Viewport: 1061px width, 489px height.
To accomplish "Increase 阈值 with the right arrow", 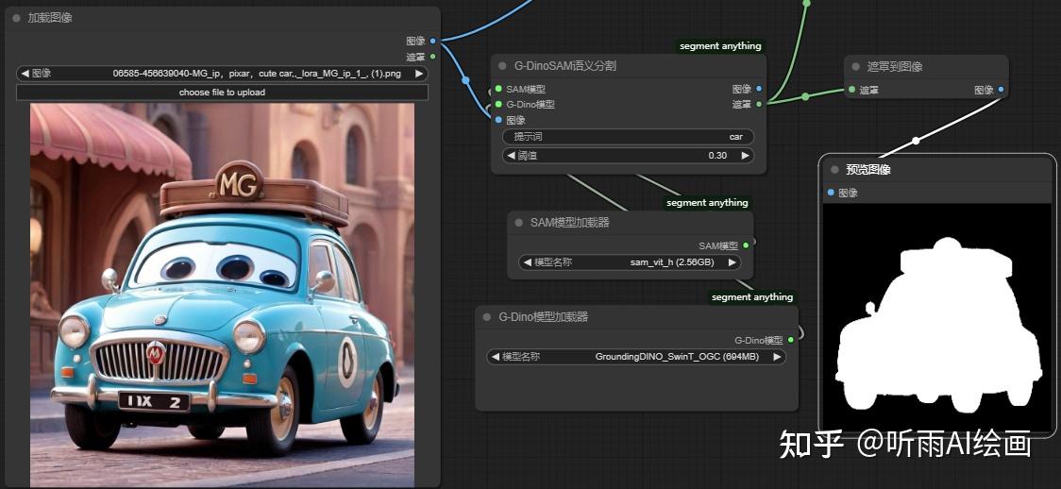I will (745, 156).
